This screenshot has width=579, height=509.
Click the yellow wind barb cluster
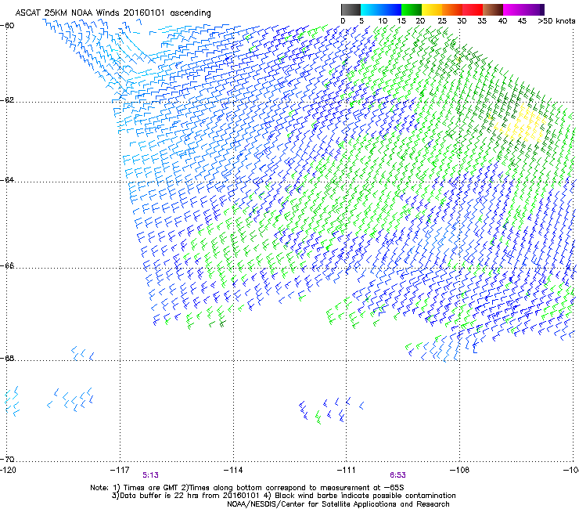click(x=521, y=124)
